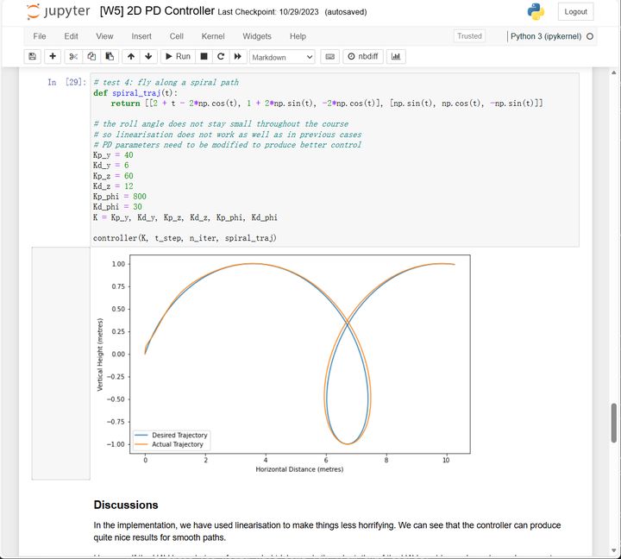Click the nbdiff toolbar button
This screenshot has width=621, height=559.
point(363,56)
